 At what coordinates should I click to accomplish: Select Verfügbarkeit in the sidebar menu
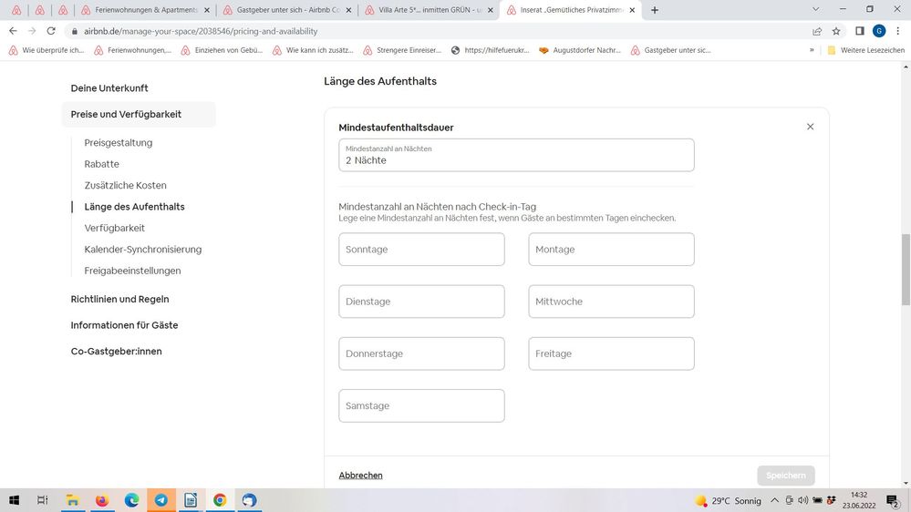click(114, 228)
